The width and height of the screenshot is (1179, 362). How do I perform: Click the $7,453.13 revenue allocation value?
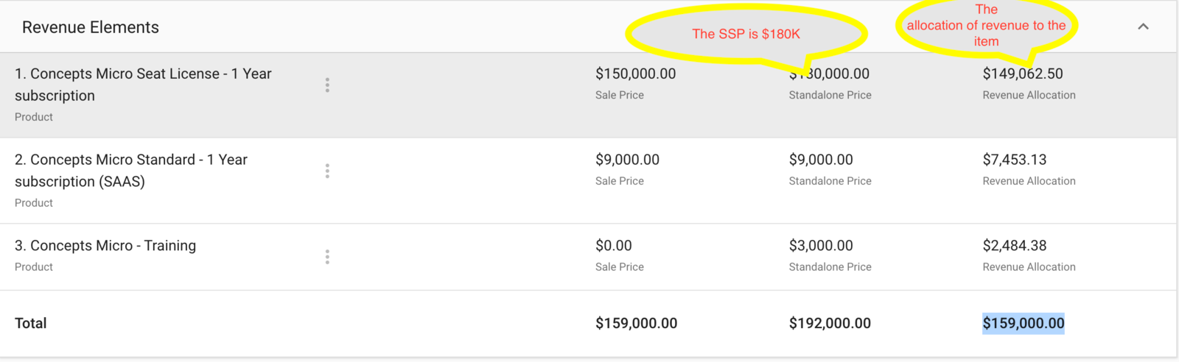point(1015,160)
